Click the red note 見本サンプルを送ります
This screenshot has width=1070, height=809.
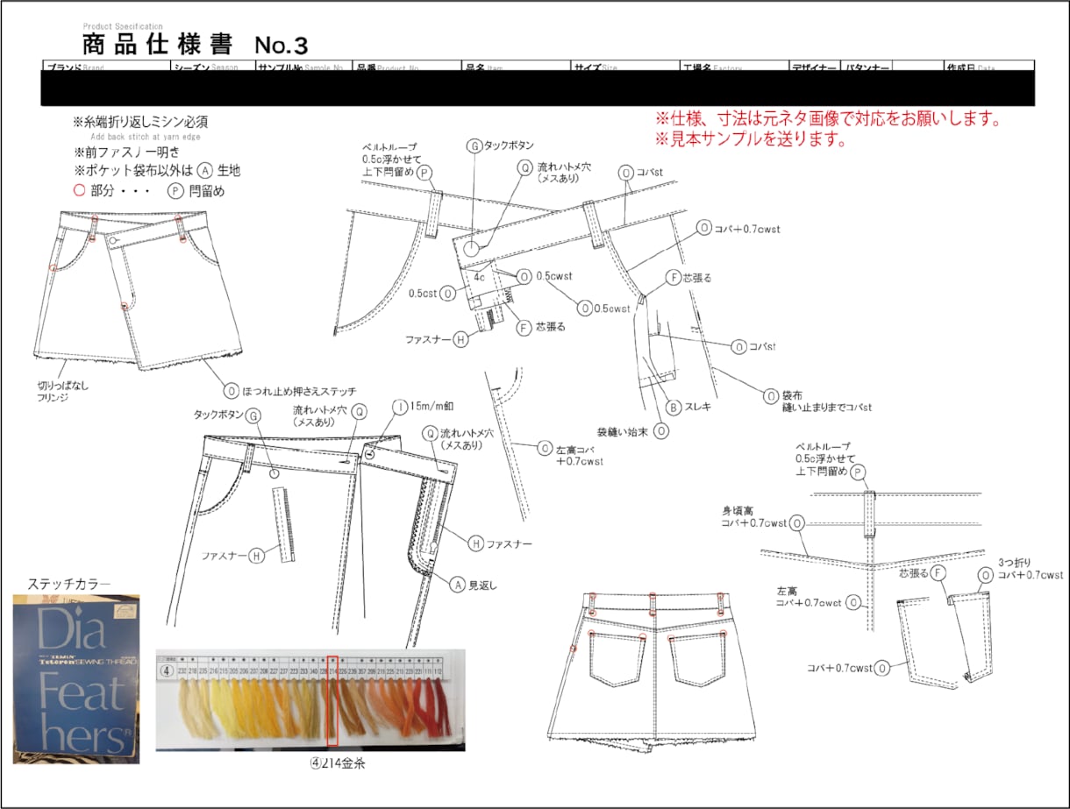point(751,138)
